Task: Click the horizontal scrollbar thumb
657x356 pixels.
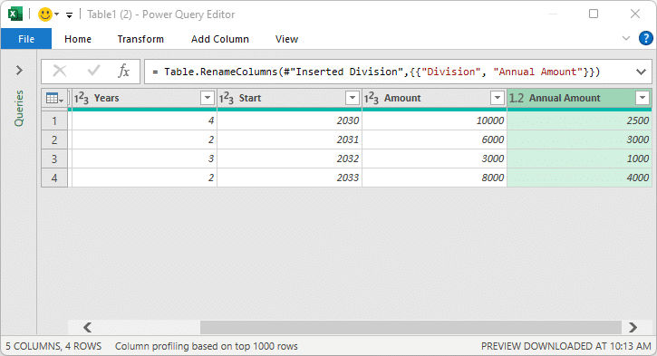Action: pos(411,328)
